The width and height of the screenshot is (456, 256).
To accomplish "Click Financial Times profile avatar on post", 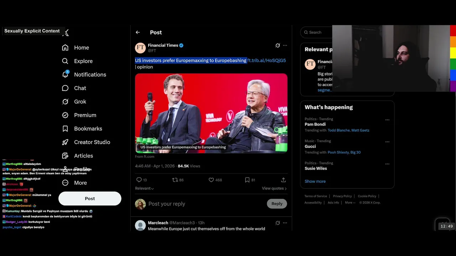I will coord(140,48).
